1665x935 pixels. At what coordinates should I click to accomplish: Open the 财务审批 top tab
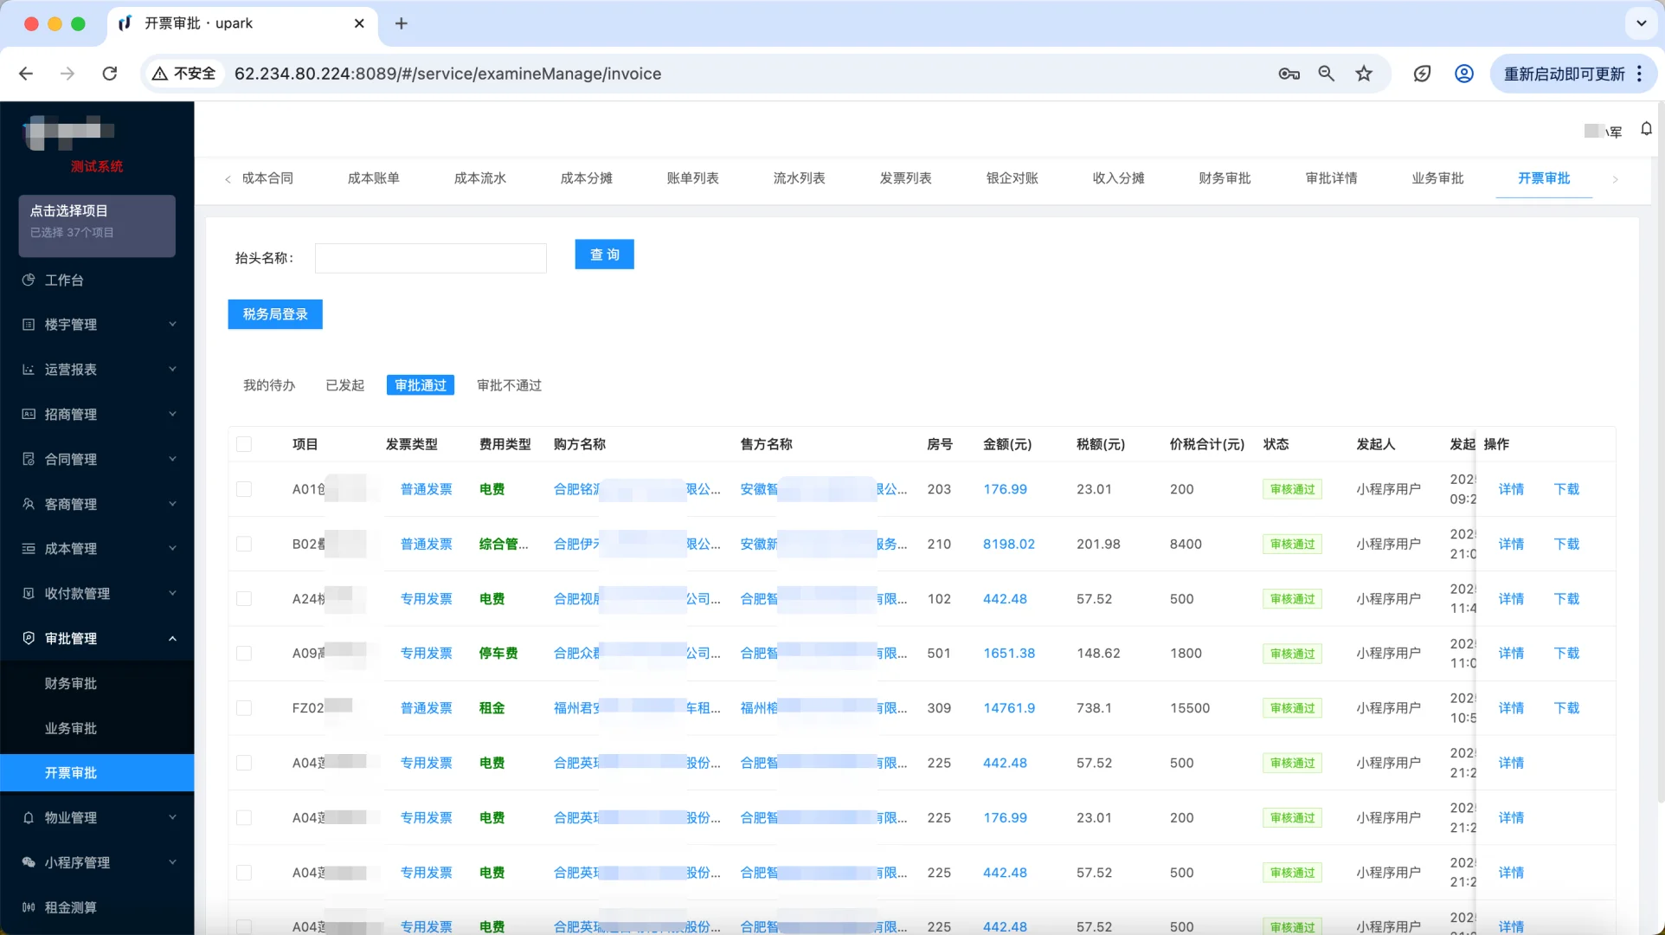click(1225, 178)
